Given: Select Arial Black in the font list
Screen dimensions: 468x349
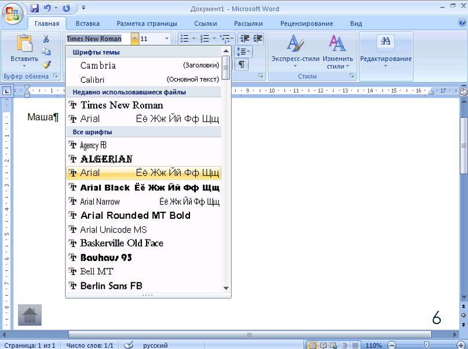Looking at the screenshot, I should coord(144,188).
